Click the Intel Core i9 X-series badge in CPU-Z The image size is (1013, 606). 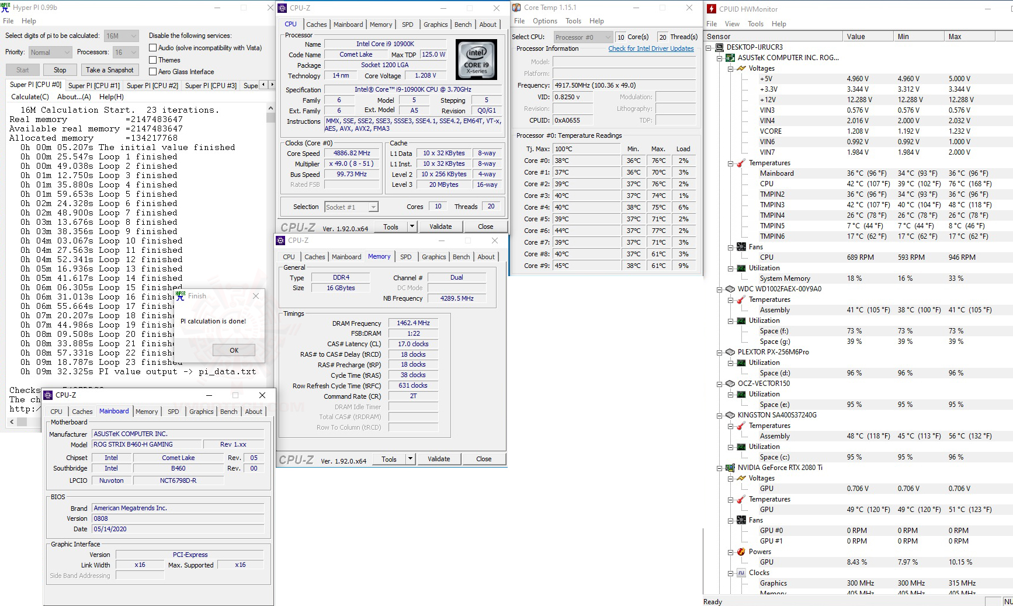(x=477, y=59)
